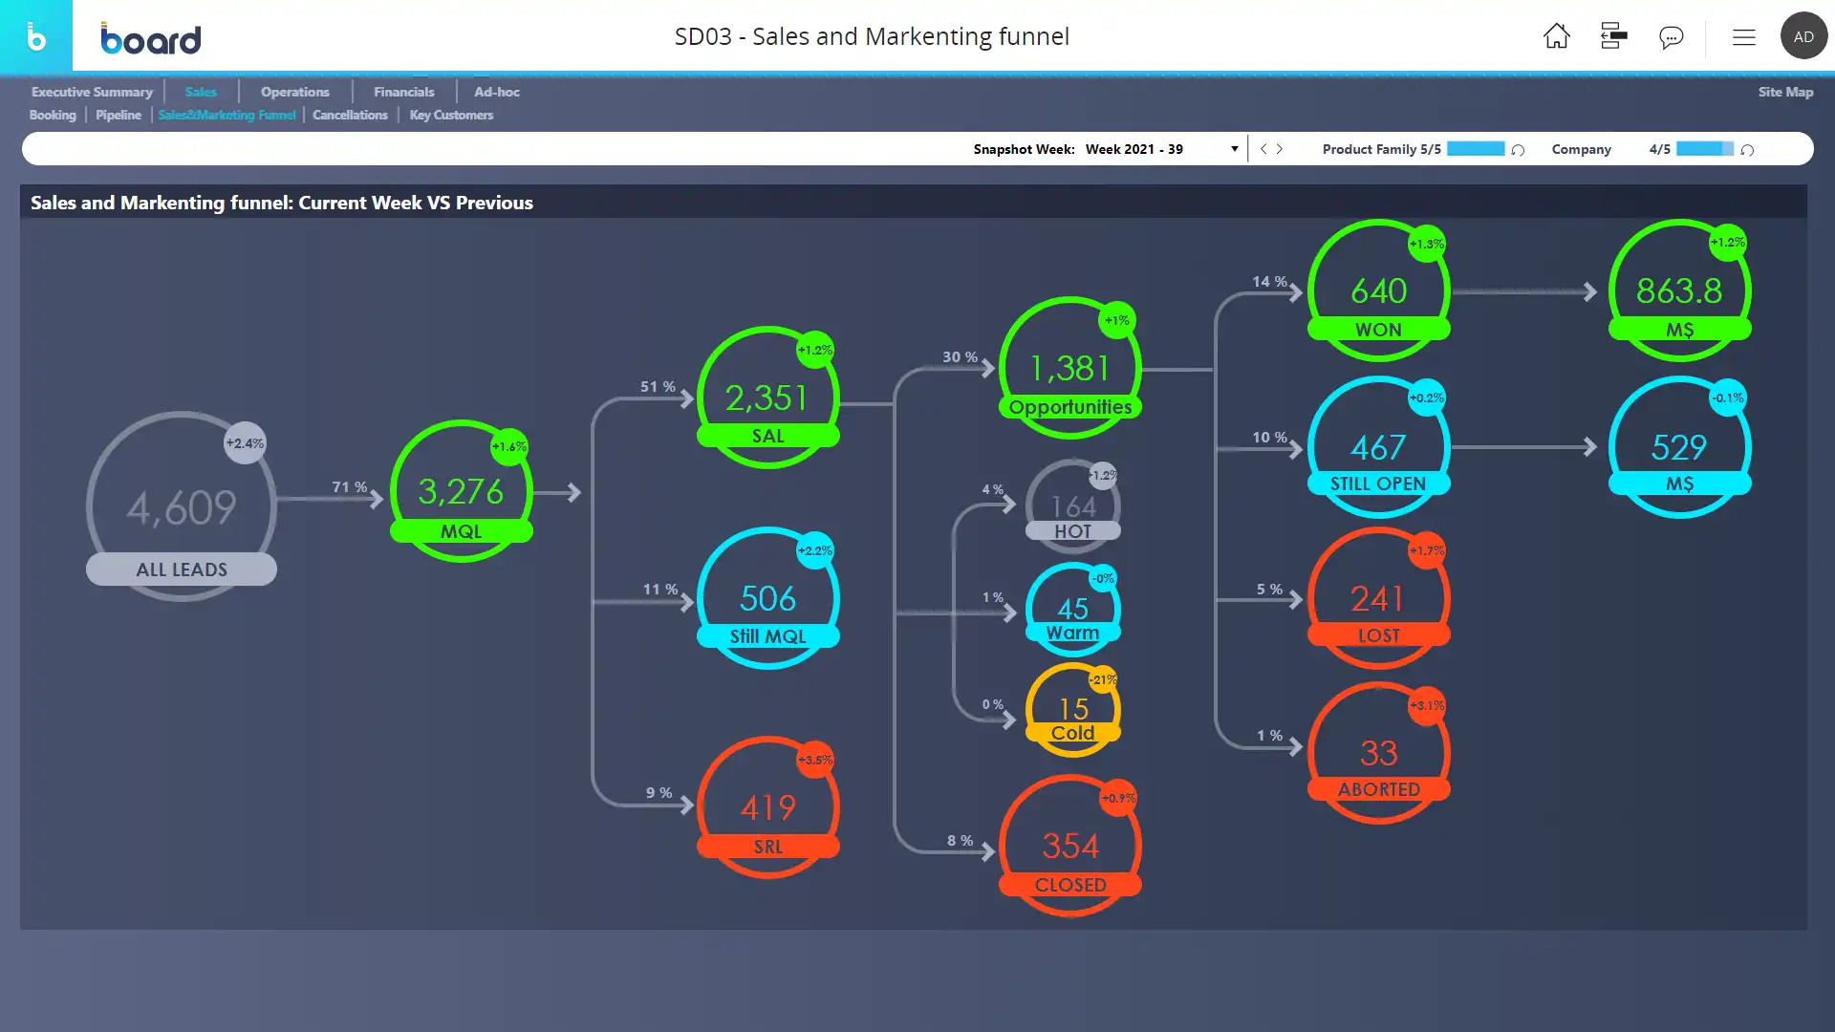Switch to the Booking tab

[x=53, y=115]
